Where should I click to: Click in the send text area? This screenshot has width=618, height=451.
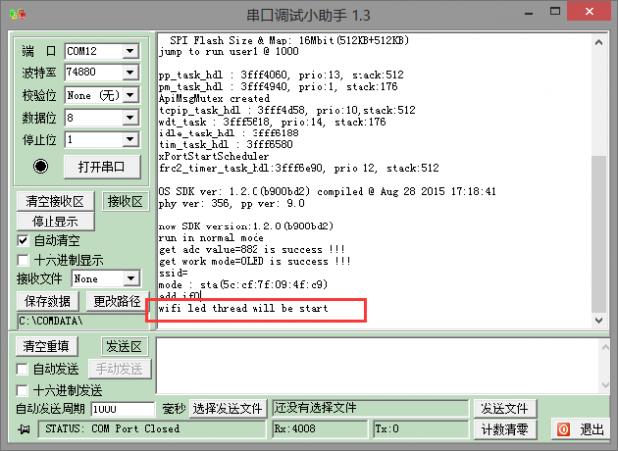coord(377,365)
